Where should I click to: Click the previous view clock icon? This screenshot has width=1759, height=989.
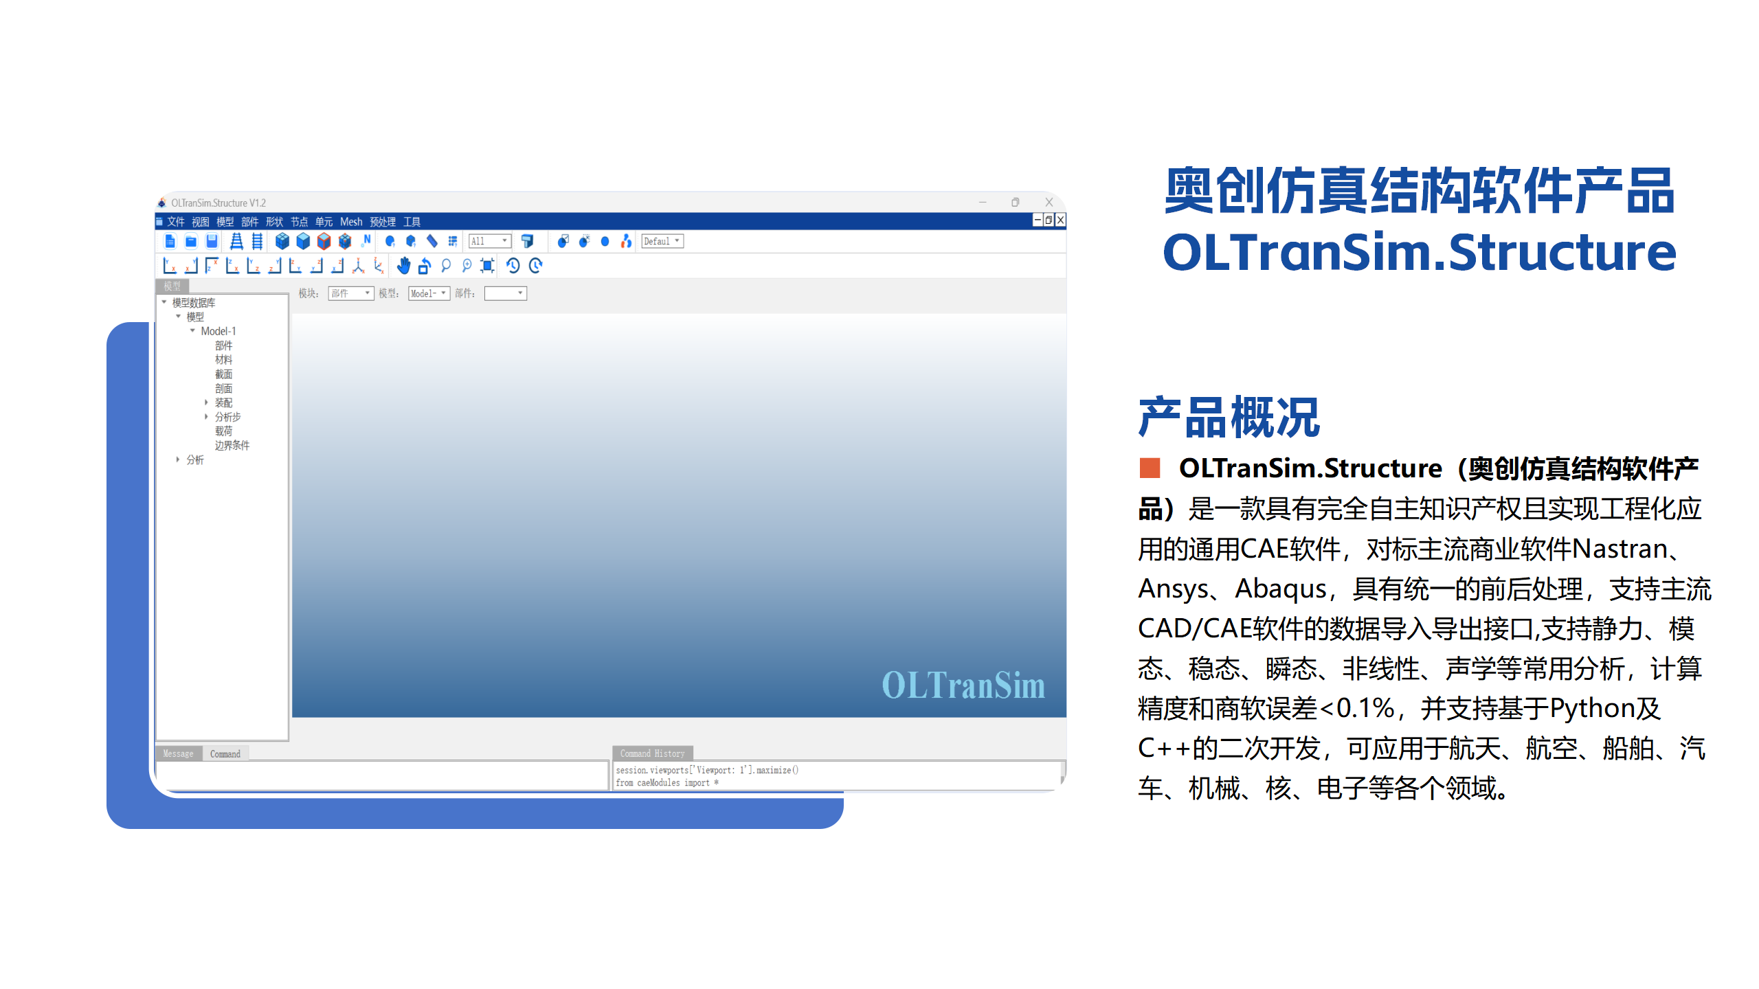(513, 266)
